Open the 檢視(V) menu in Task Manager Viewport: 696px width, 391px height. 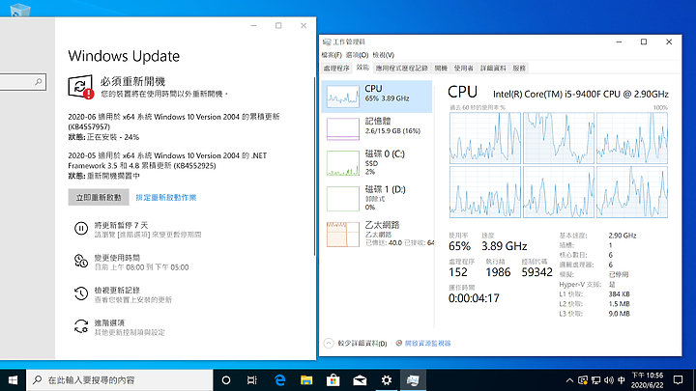pyautogui.click(x=383, y=55)
